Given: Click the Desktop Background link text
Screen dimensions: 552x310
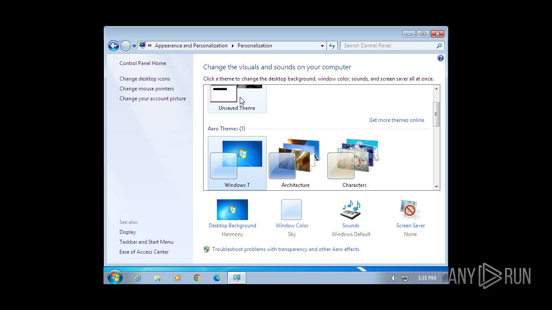Looking at the screenshot, I should click(x=232, y=226).
